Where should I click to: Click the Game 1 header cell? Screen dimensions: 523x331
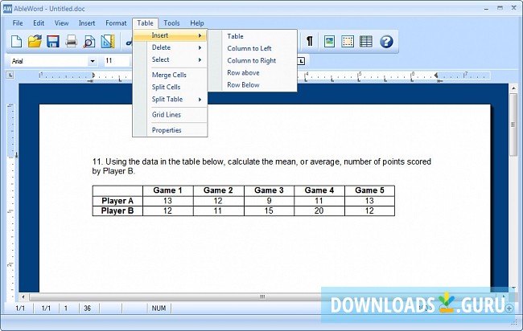(168, 190)
